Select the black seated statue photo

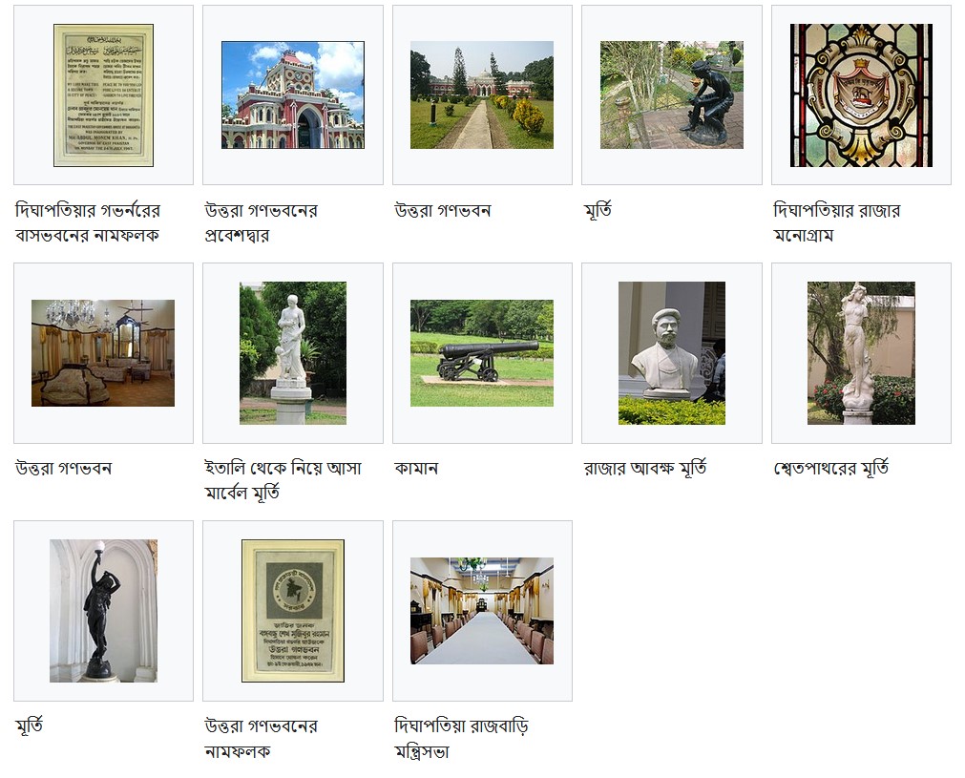click(672, 95)
